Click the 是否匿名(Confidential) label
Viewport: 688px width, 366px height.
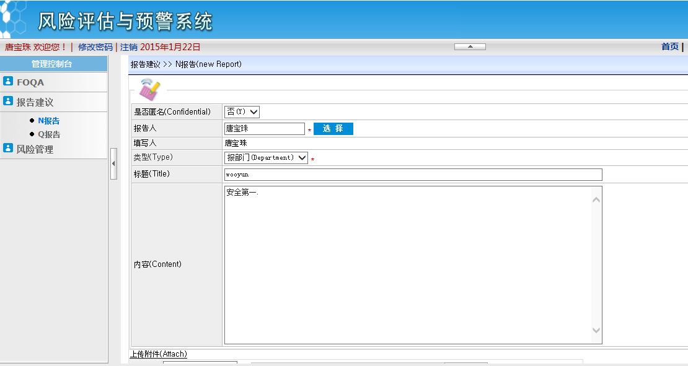172,111
